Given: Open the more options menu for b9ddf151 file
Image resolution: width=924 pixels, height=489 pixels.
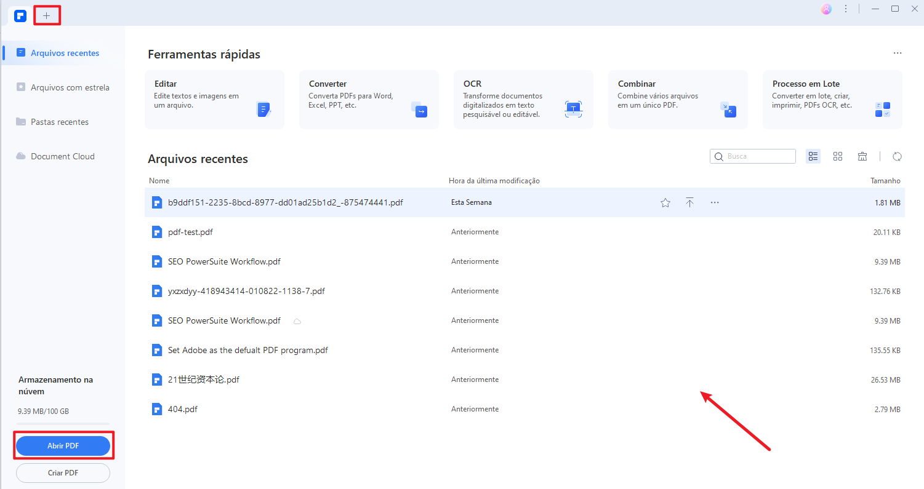Looking at the screenshot, I should [714, 202].
